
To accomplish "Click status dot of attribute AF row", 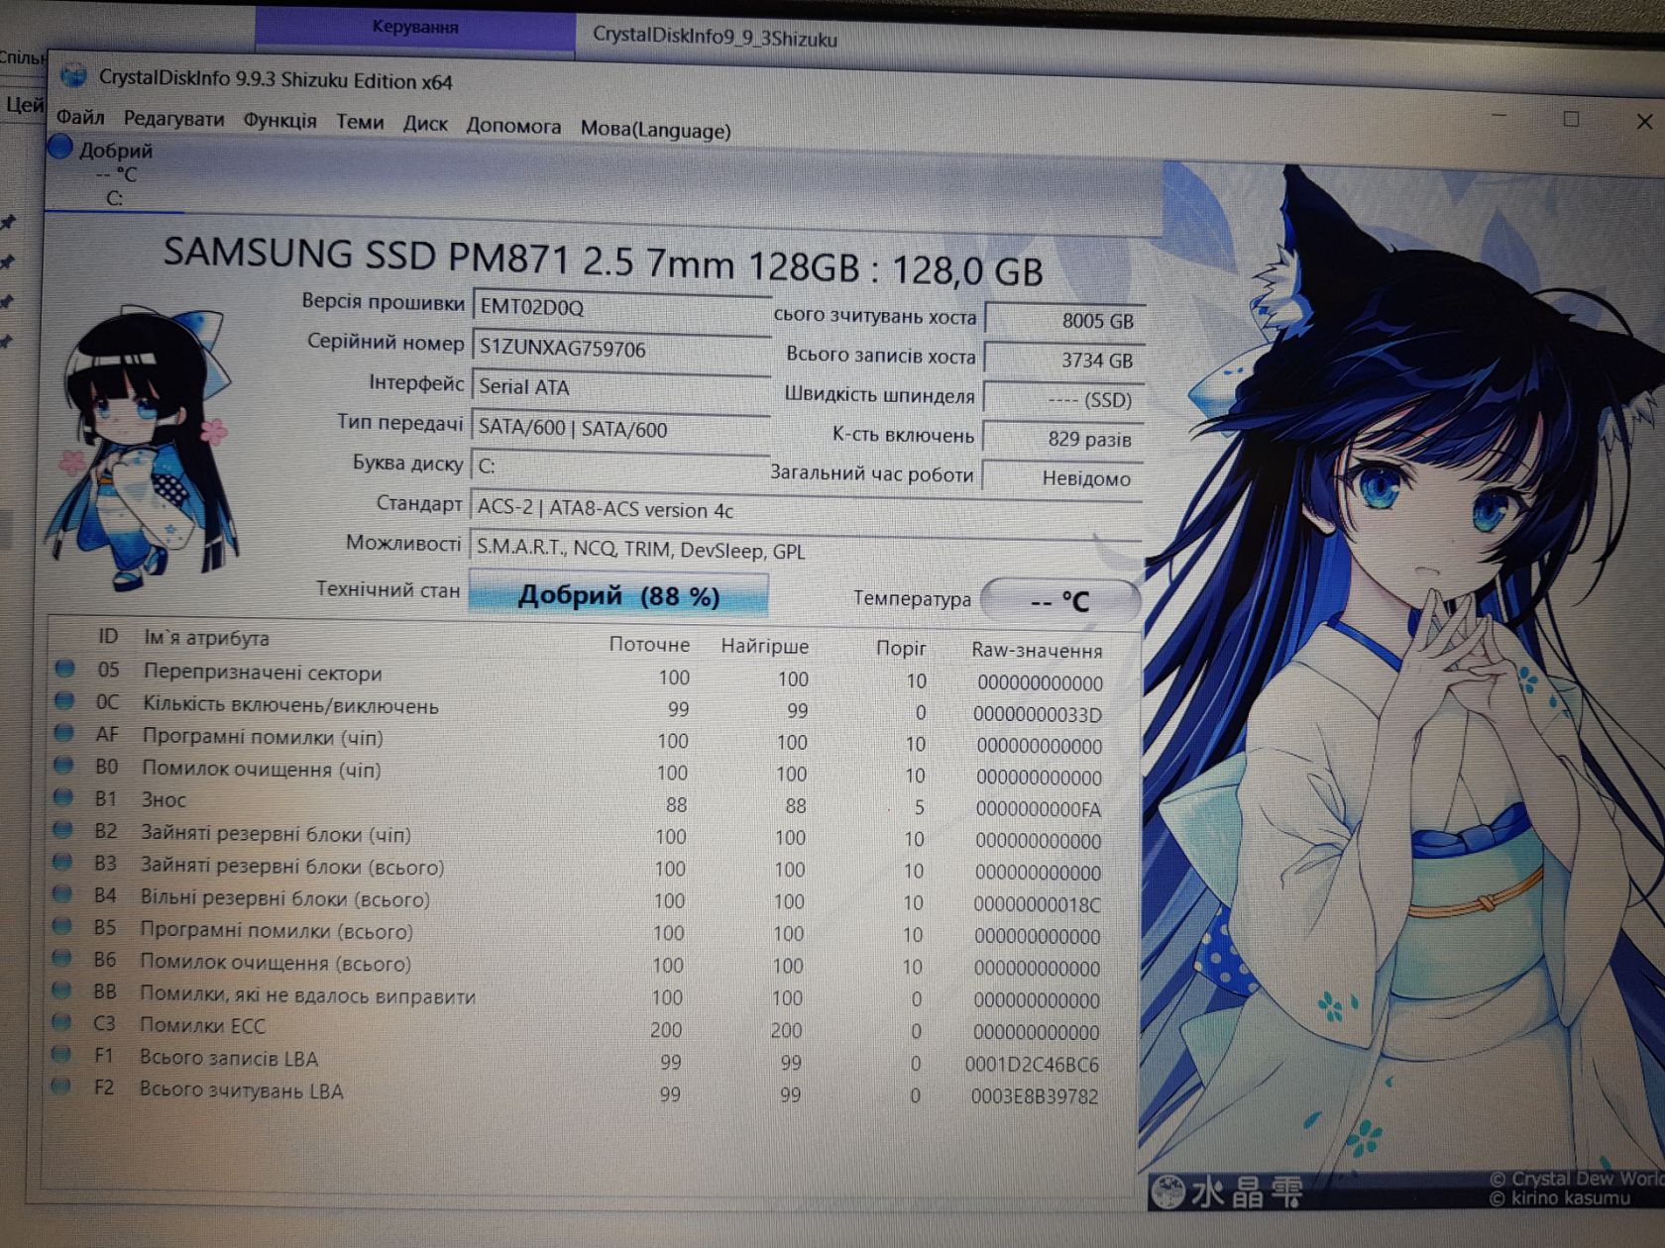I will pyautogui.click(x=64, y=733).
